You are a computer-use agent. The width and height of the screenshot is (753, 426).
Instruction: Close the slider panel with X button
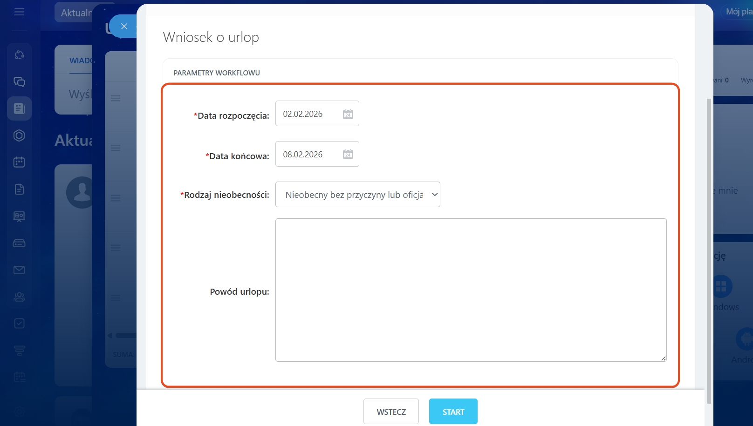(124, 27)
